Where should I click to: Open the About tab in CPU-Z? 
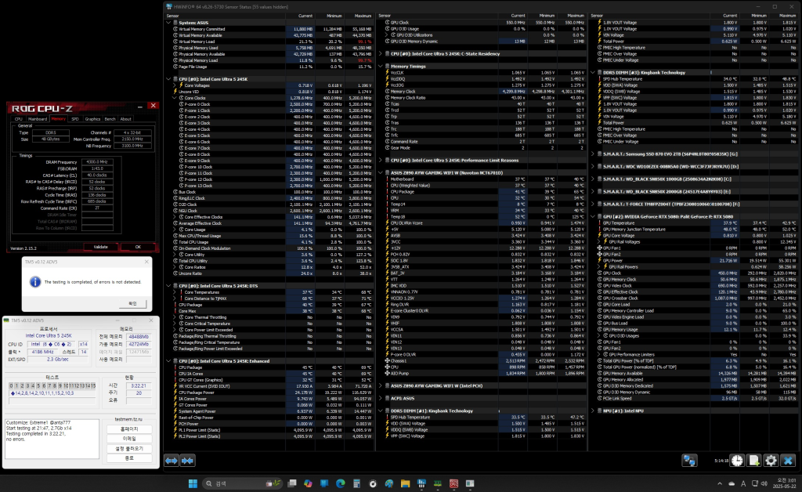(x=126, y=118)
